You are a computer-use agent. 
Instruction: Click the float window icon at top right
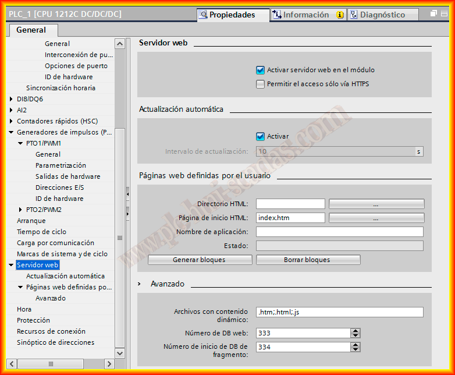coord(434,14)
